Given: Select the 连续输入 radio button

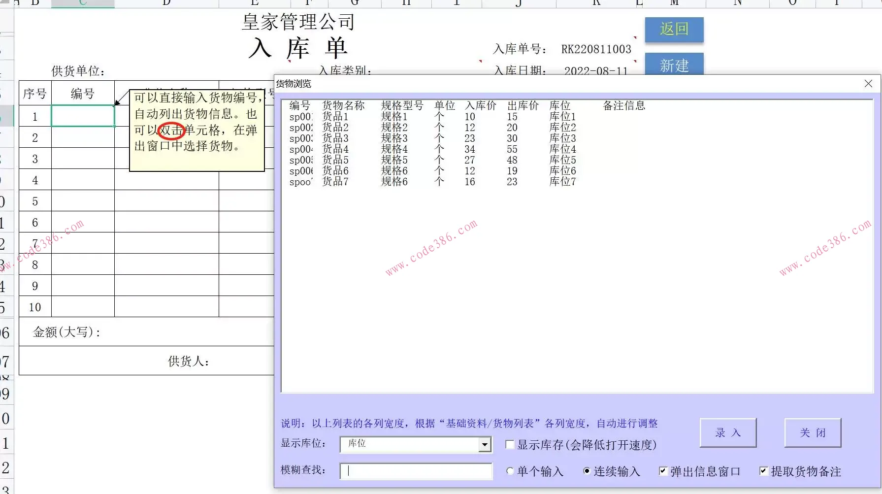Looking at the screenshot, I should point(587,471).
